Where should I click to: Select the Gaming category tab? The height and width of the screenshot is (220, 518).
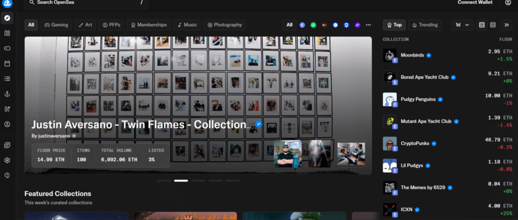pyautogui.click(x=56, y=25)
